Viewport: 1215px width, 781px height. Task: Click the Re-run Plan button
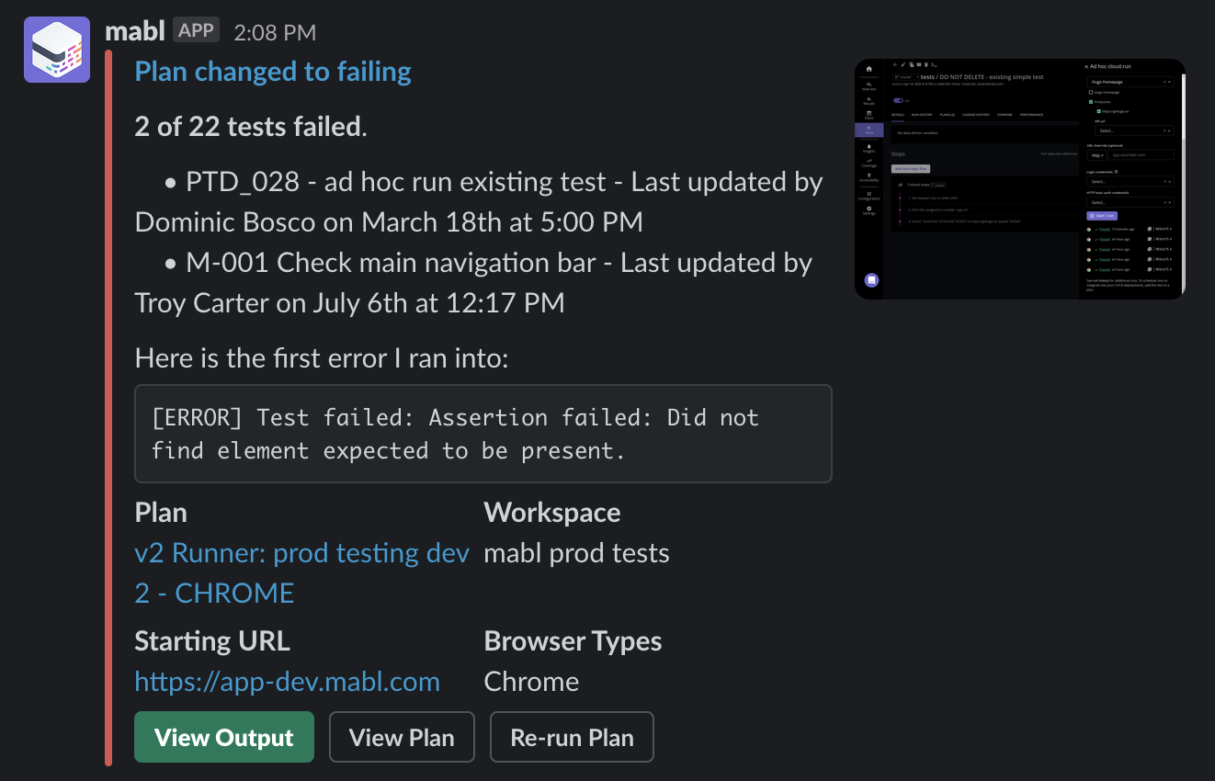(572, 737)
